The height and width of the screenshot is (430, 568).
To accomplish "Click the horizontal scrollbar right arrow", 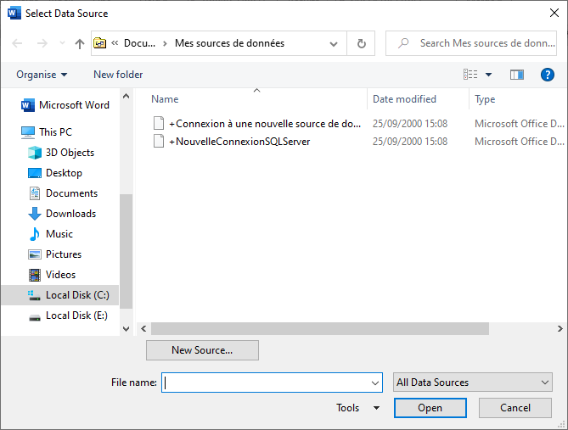I will [560, 329].
